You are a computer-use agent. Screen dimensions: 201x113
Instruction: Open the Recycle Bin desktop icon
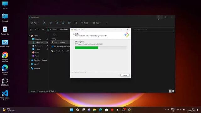tap(5, 30)
